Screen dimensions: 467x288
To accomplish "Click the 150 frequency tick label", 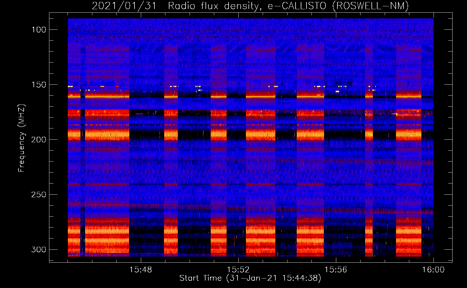I will pos(39,85).
